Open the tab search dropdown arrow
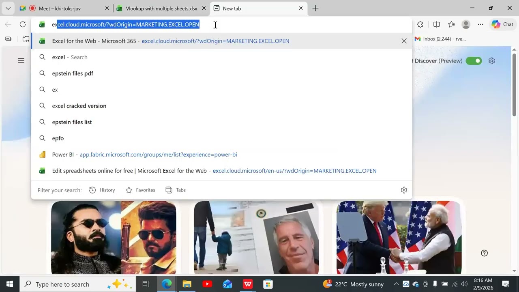The width and height of the screenshot is (519, 292). coord(8,8)
